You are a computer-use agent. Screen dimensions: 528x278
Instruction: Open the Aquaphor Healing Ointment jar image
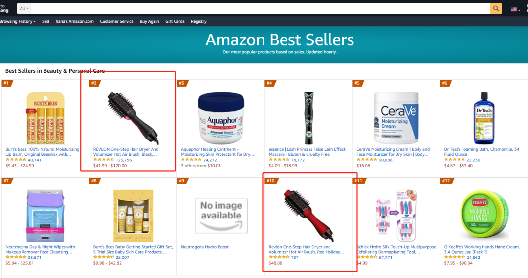221,118
